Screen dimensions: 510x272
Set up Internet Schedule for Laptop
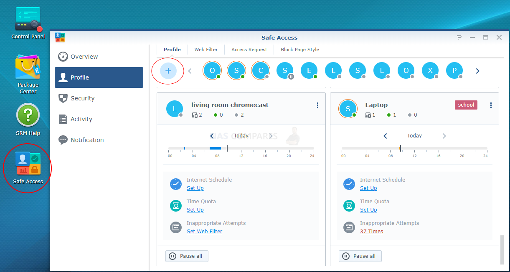pos(368,188)
